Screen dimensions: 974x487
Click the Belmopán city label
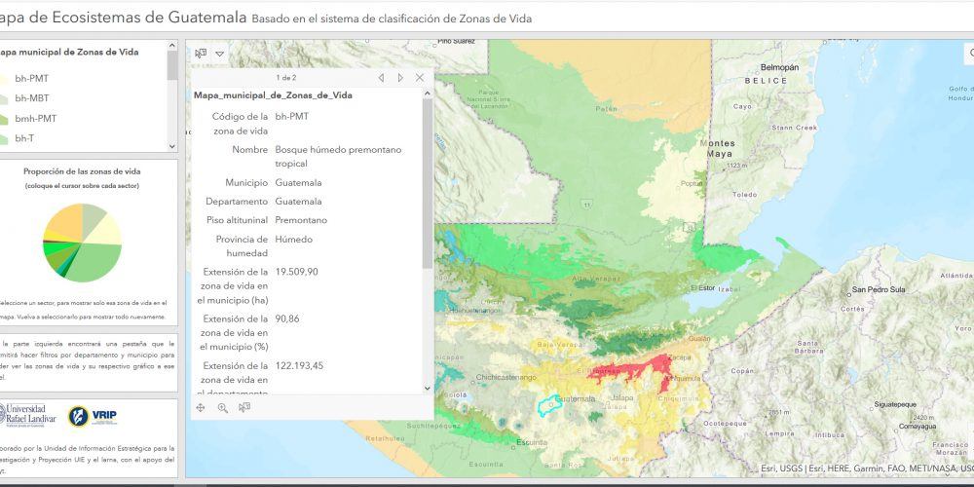click(779, 67)
